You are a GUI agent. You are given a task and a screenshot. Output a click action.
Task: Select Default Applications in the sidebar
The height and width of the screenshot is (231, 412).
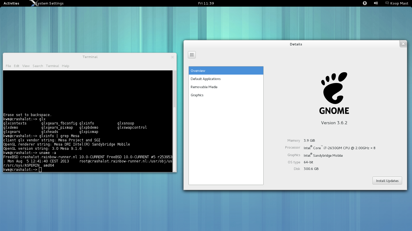point(205,79)
